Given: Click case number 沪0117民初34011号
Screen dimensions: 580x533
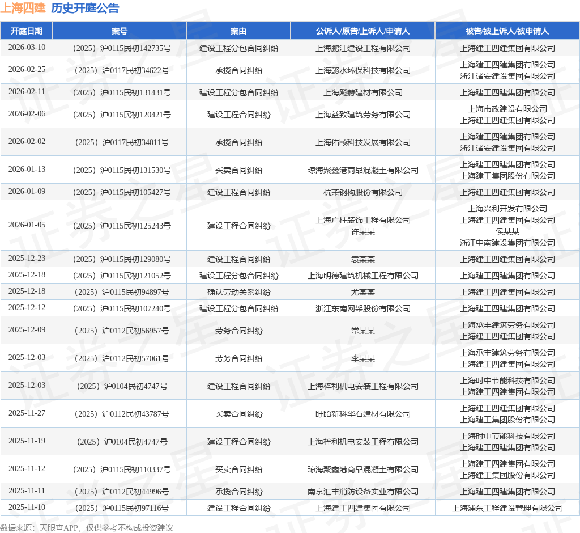Looking at the screenshot, I should pos(122,142).
